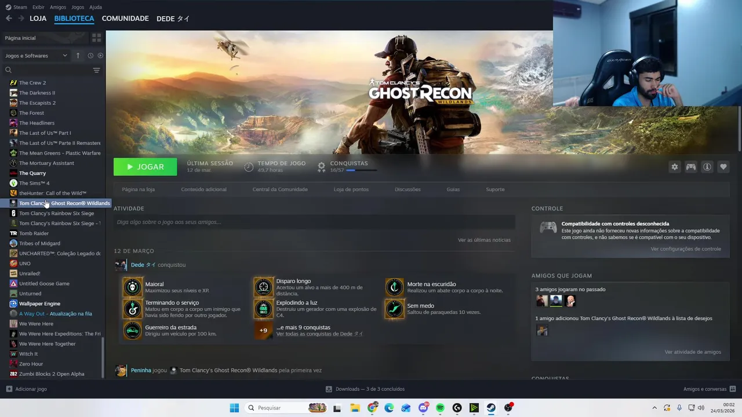Viewport: 742px width, 417px height.
Task: Toggle recent activity clock filter
Action: pos(90,56)
